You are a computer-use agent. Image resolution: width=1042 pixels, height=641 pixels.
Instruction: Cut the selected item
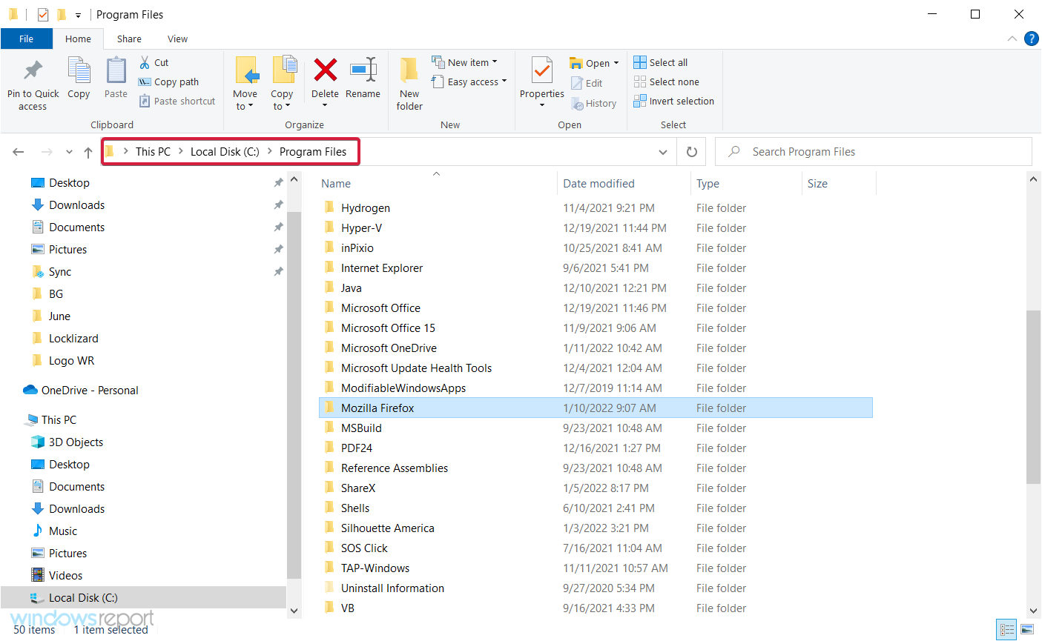pos(154,63)
